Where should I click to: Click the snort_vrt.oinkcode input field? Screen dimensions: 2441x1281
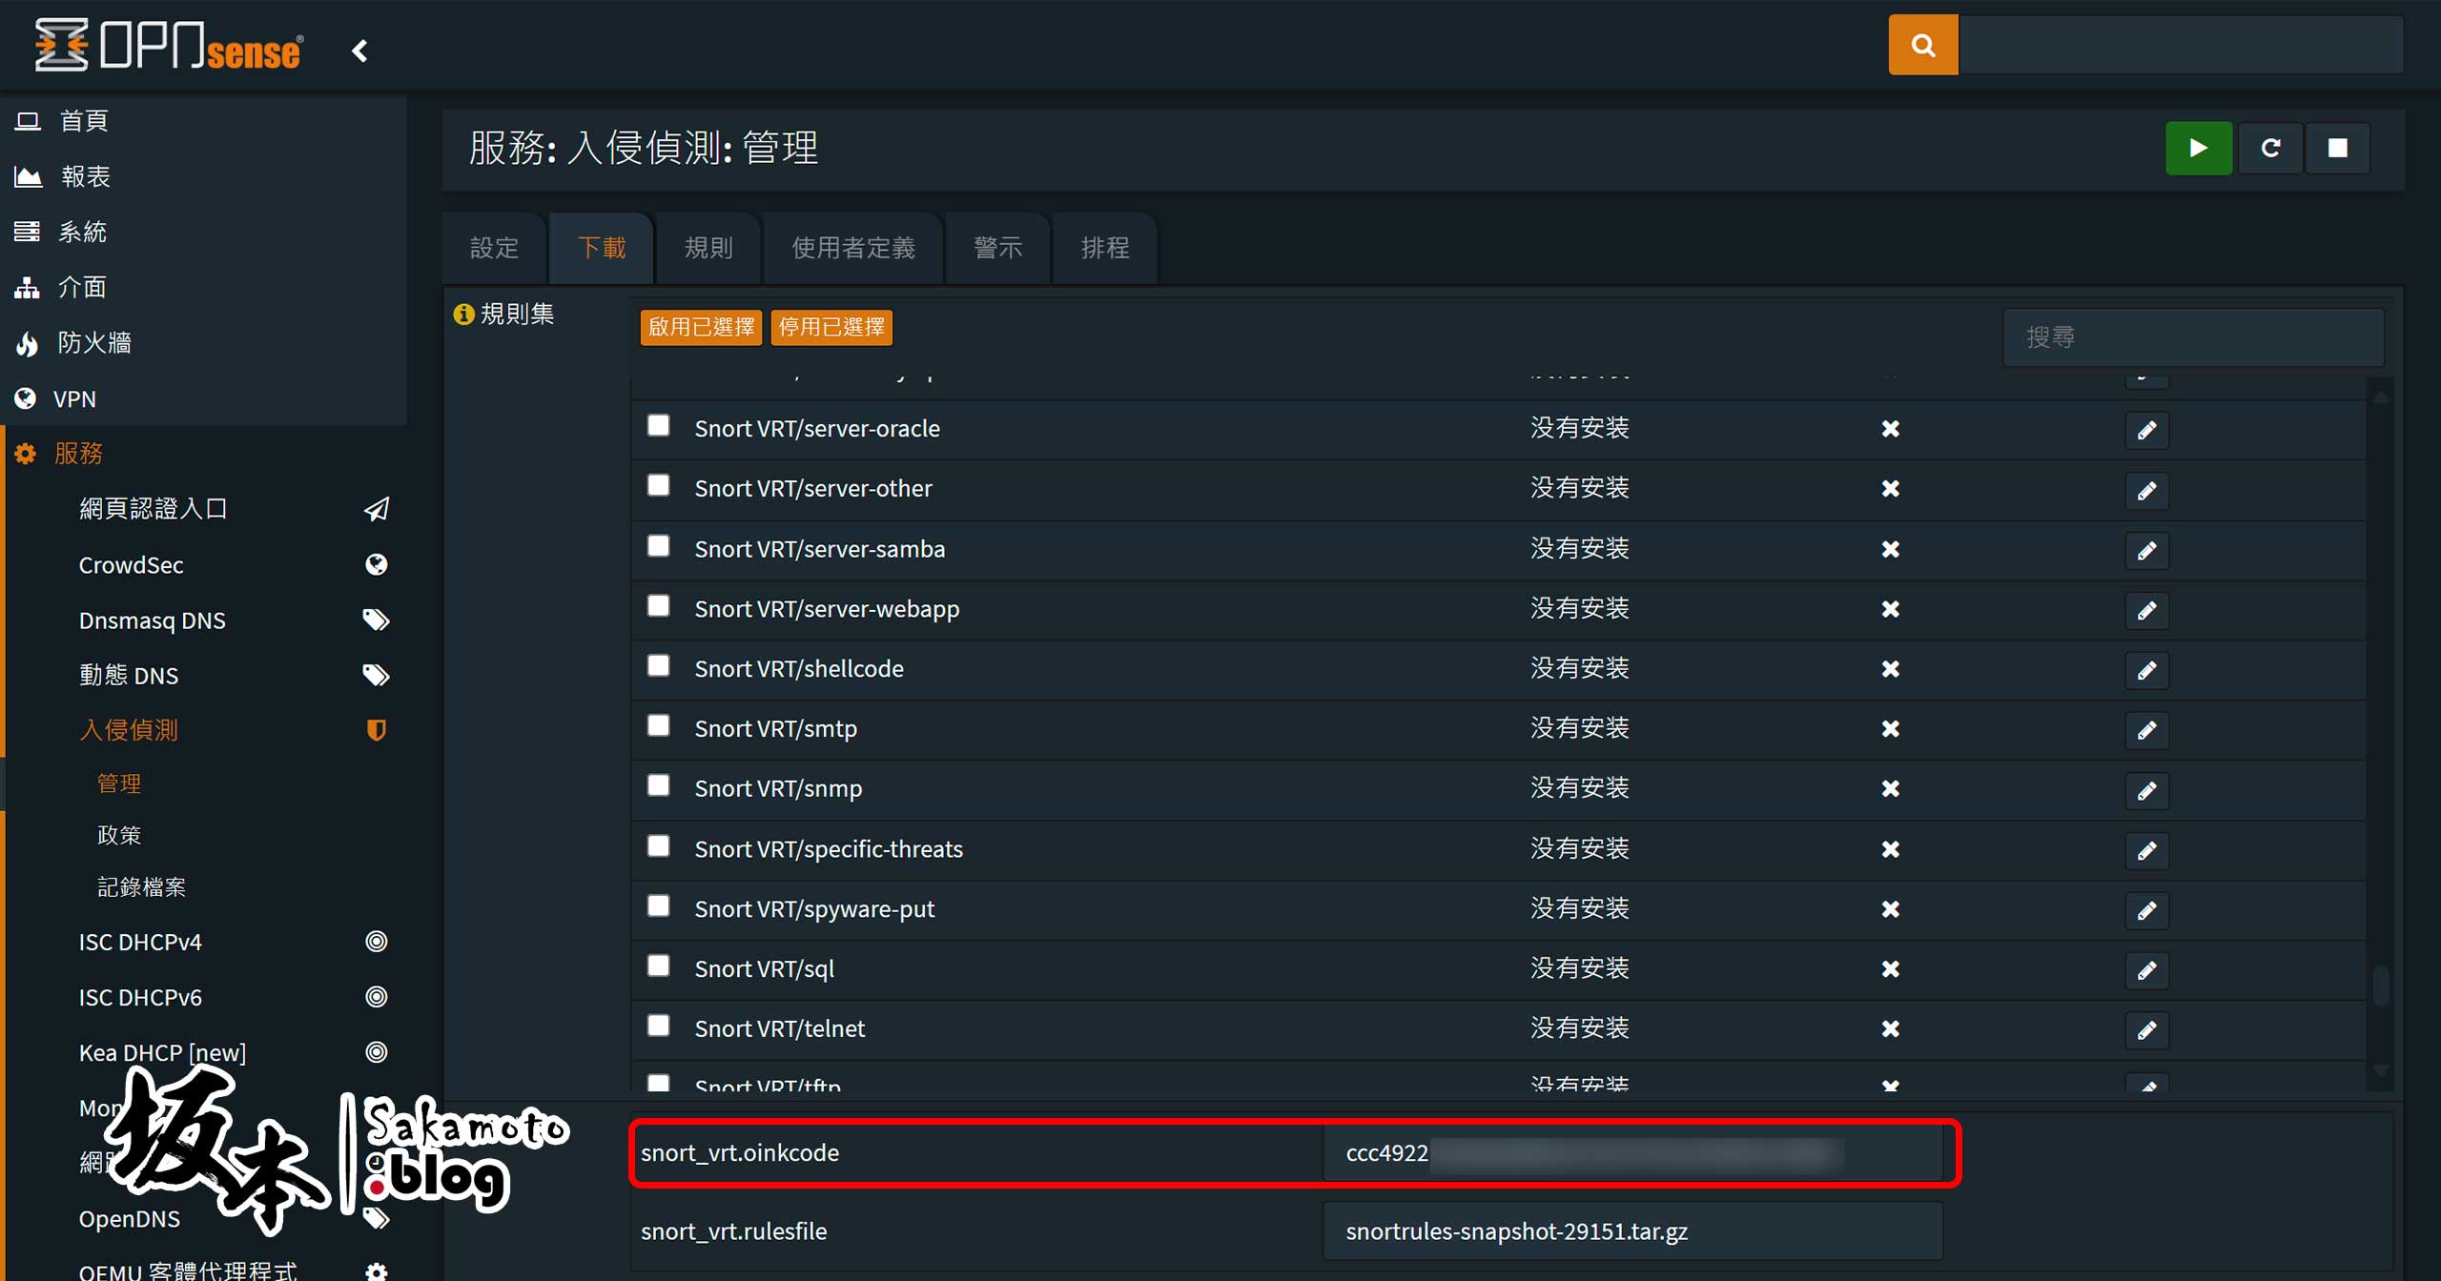point(1632,1153)
